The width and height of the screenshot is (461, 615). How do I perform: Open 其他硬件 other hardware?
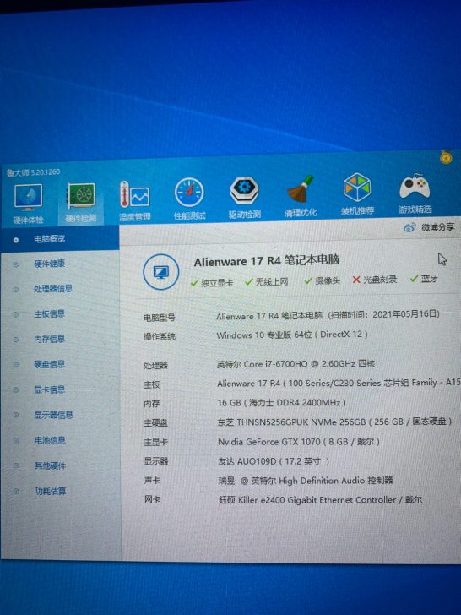[50, 465]
